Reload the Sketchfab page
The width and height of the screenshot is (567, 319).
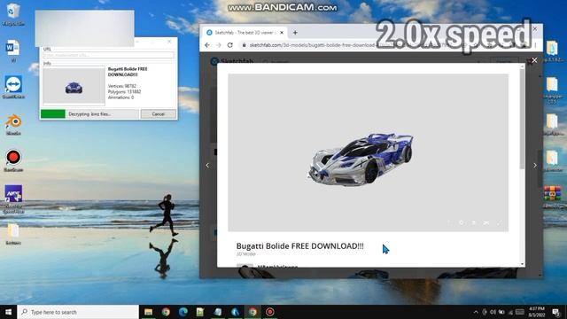click(x=230, y=45)
